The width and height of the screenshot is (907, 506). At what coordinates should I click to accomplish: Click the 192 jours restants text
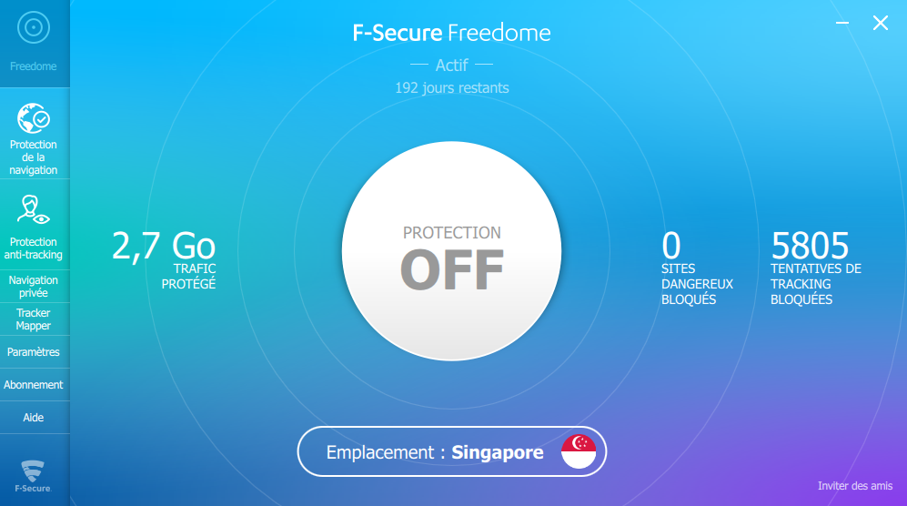[x=452, y=88]
